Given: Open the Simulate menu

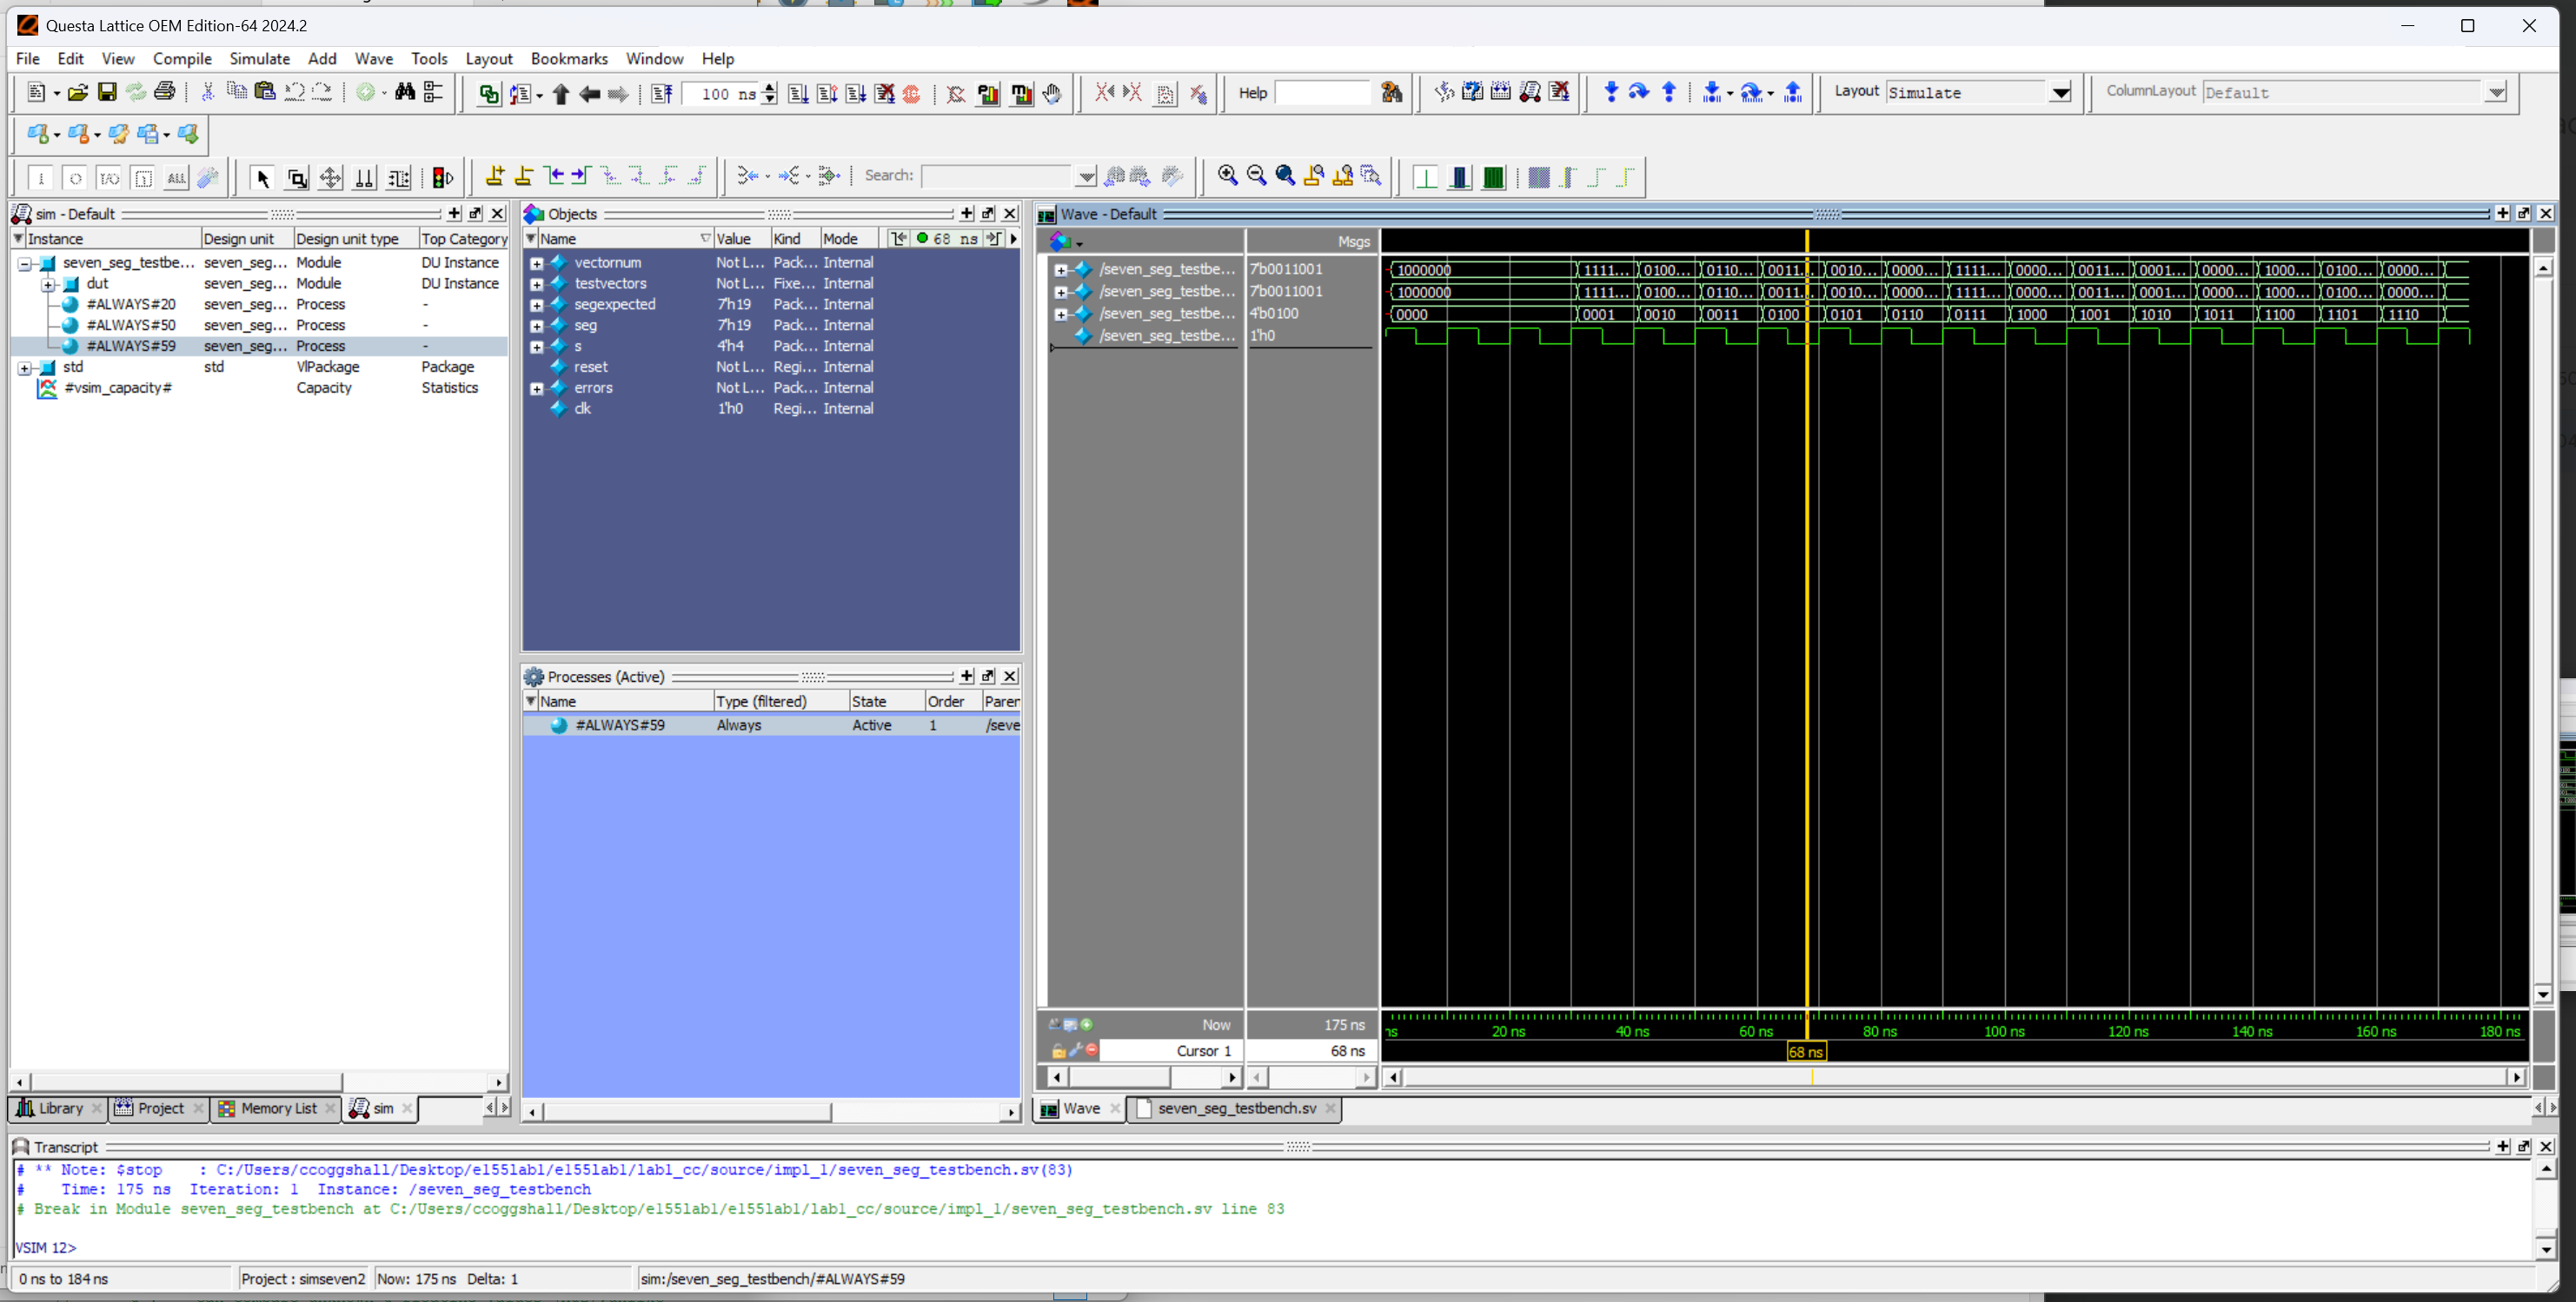Looking at the screenshot, I should click(x=259, y=59).
